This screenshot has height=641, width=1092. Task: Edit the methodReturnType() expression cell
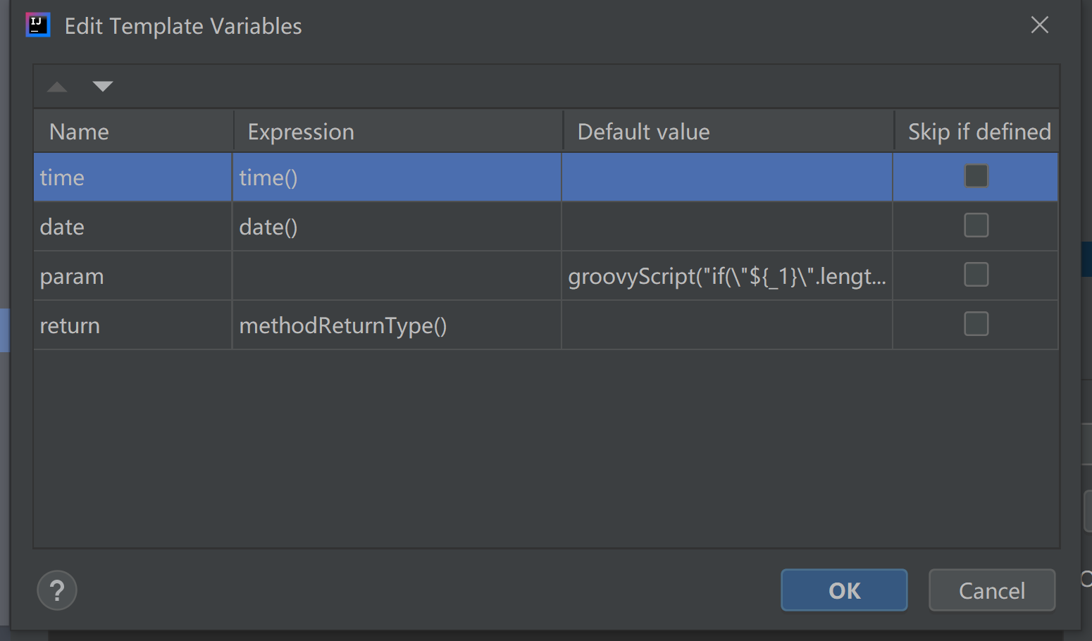coord(397,325)
